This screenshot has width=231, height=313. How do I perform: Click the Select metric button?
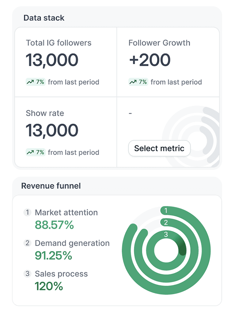click(x=159, y=148)
